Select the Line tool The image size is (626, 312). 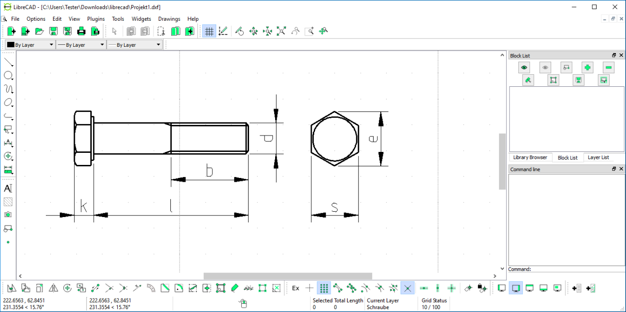click(8, 61)
